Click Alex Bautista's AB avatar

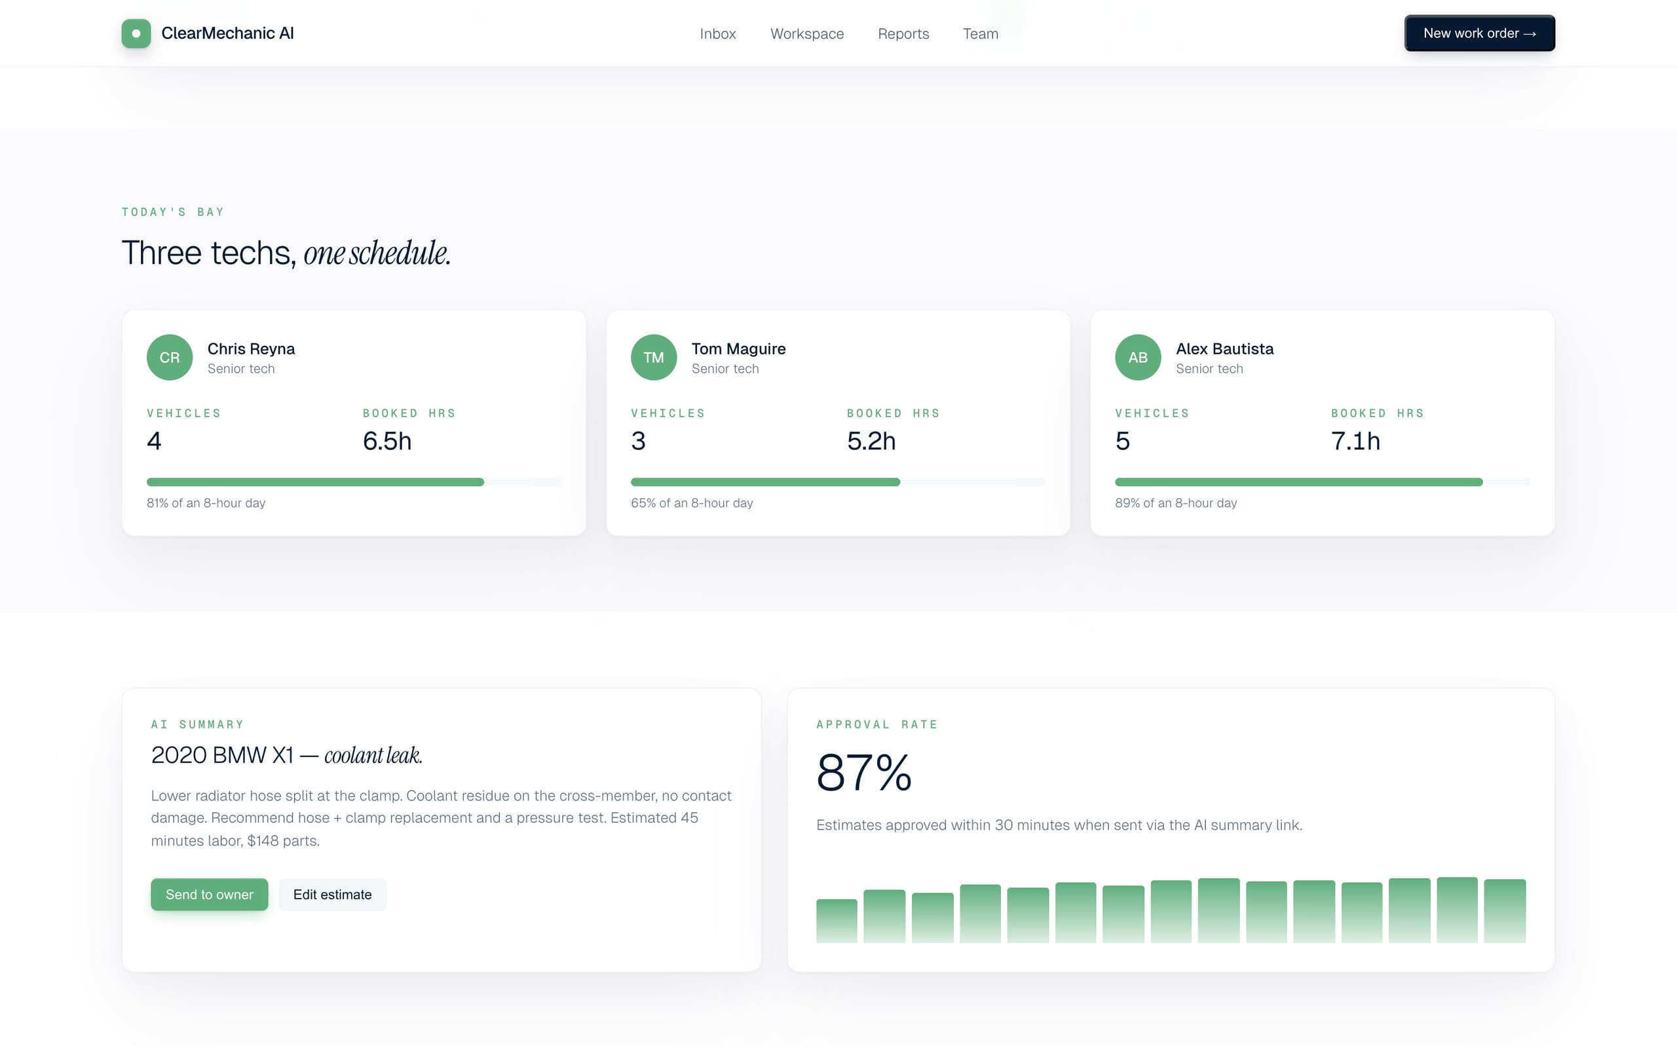click(x=1138, y=358)
